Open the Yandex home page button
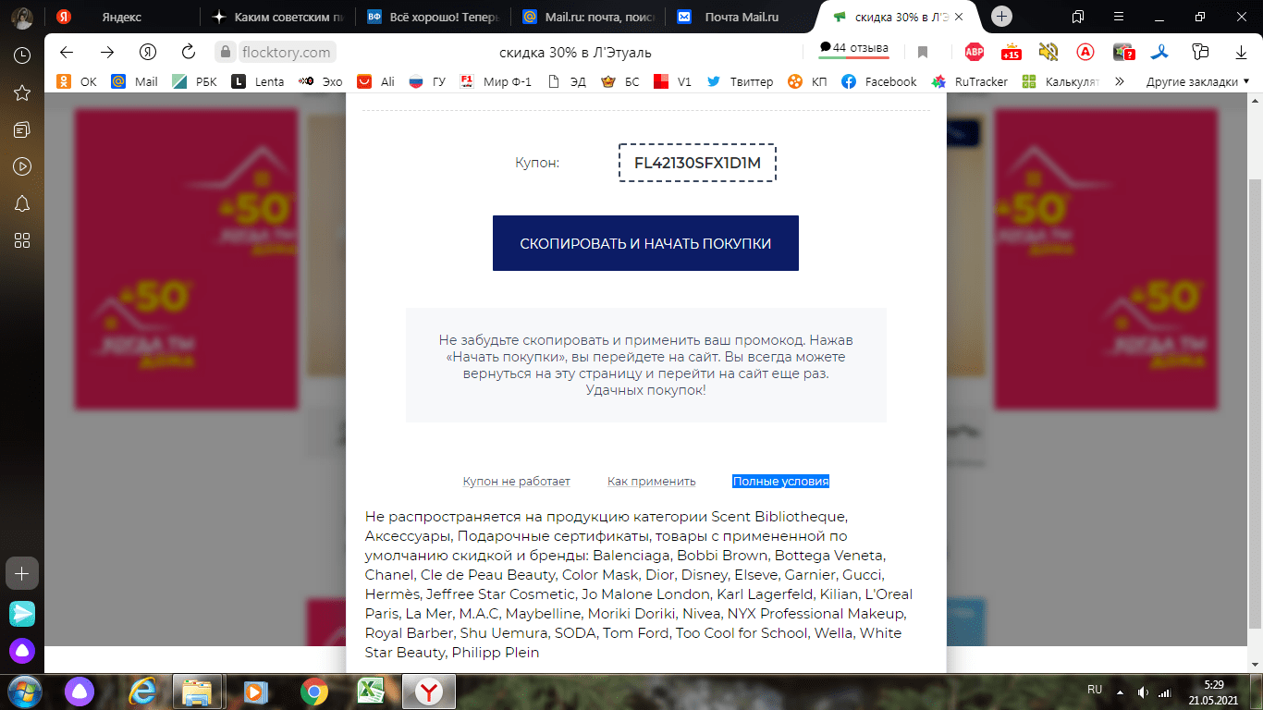The width and height of the screenshot is (1263, 710). pos(148,52)
